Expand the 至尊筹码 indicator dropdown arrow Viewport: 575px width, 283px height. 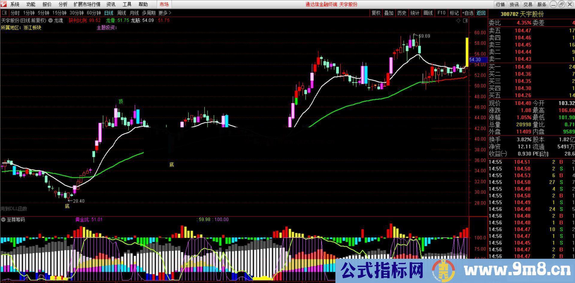tap(3, 220)
